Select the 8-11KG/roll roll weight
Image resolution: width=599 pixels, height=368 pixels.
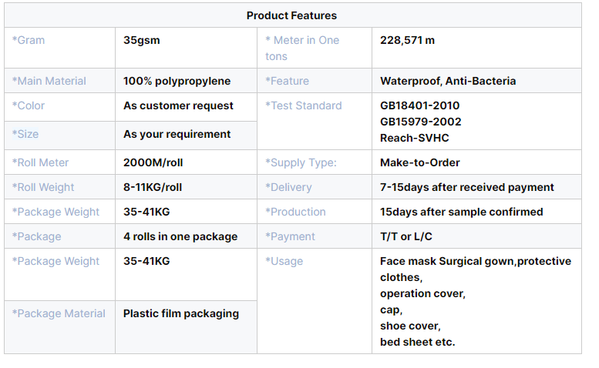153,187
